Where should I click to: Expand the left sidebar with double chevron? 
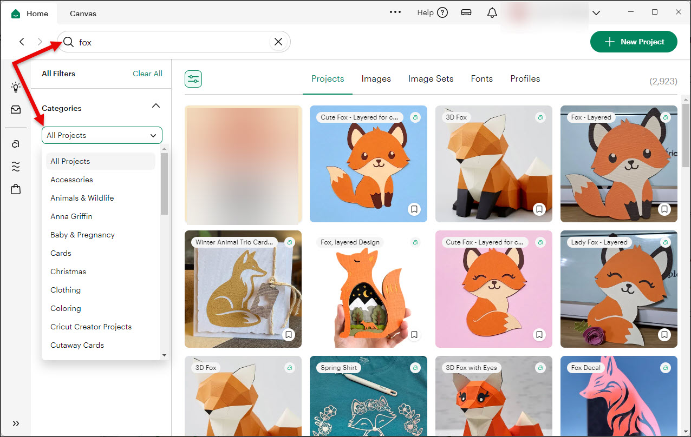point(16,423)
